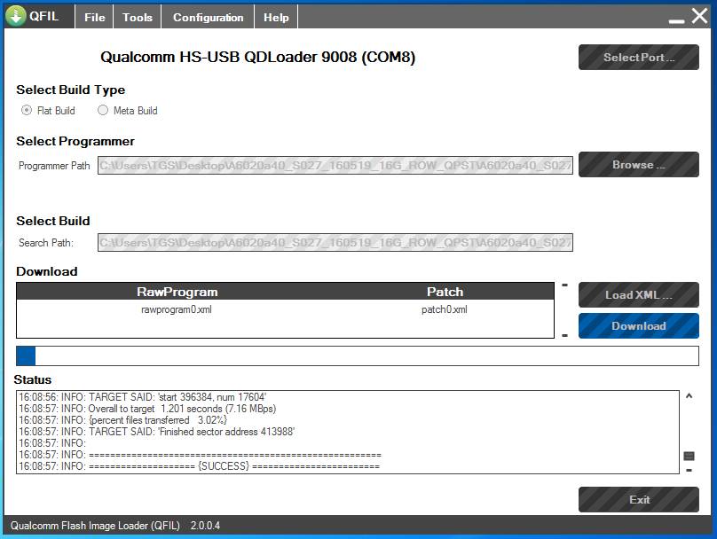
Task: Browse for a programmer file
Action: tap(638, 164)
